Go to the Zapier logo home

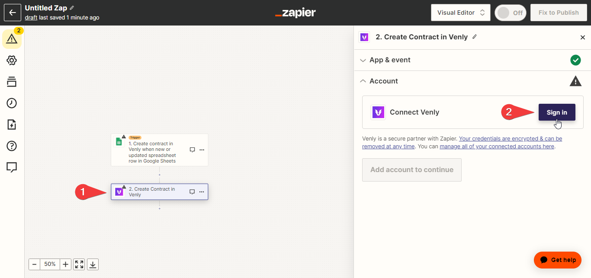pos(295,13)
